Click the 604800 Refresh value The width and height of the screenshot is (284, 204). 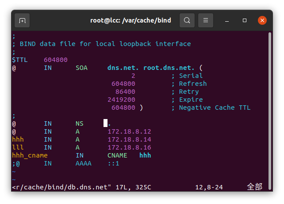tap(123, 84)
